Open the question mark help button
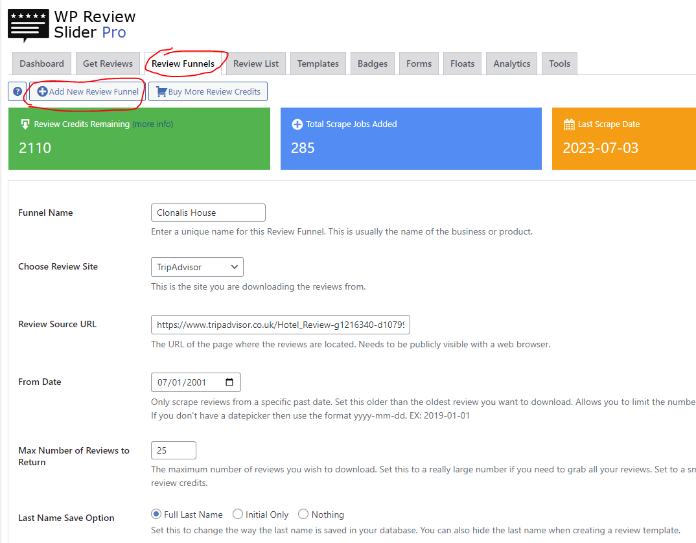The height and width of the screenshot is (543, 696). 17,91
